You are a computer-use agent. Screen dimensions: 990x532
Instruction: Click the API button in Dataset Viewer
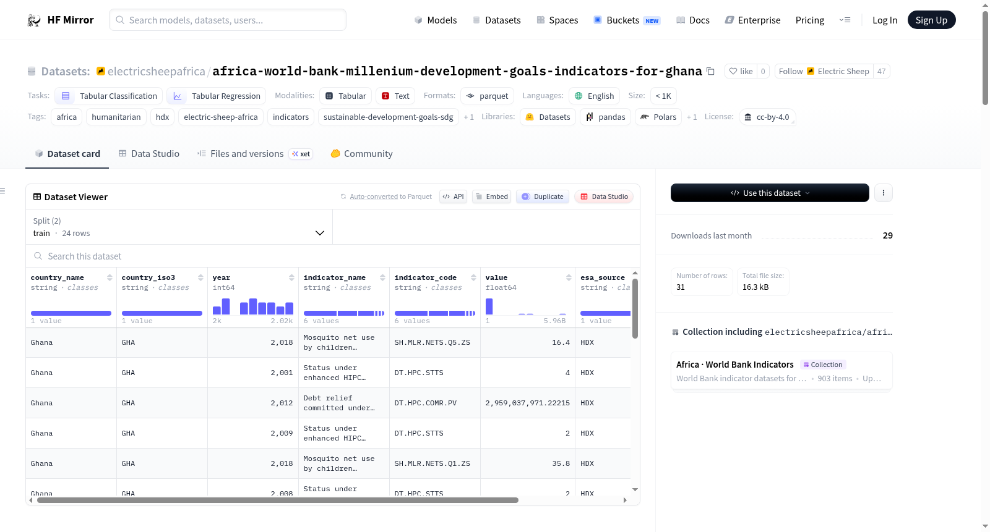[453, 196]
